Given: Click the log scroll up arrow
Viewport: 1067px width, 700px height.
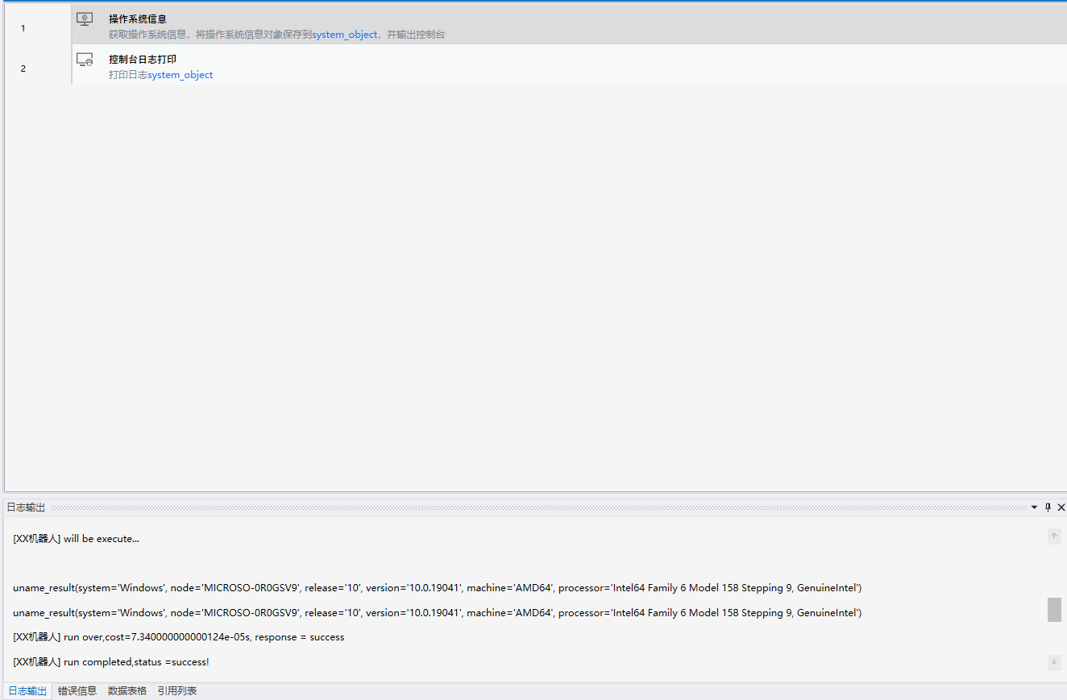Looking at the screenshot, I should click(1054, 536).
